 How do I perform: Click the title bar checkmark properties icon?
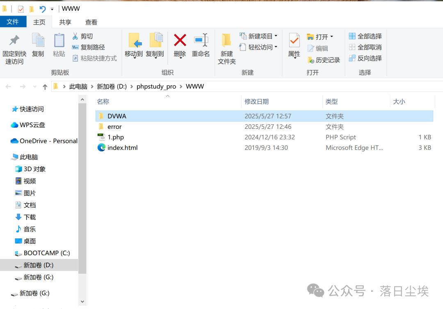21,9
